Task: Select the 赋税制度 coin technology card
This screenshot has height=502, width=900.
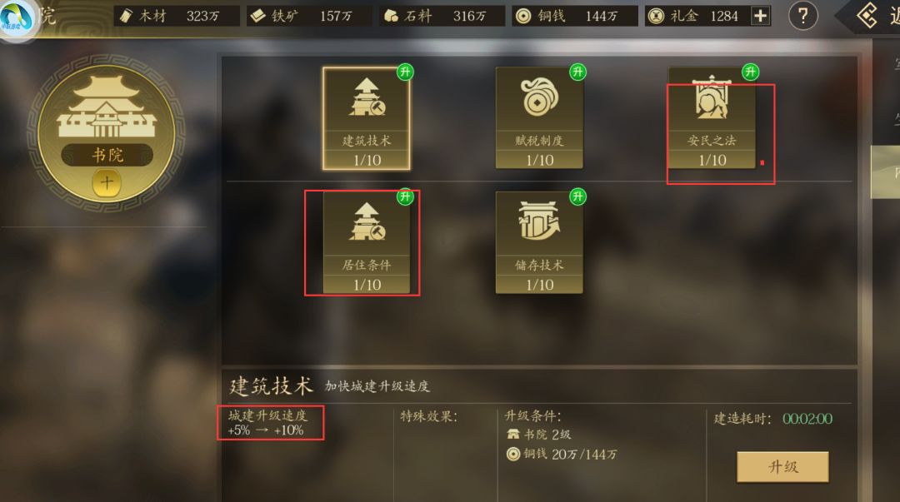Action: [539, 118]
